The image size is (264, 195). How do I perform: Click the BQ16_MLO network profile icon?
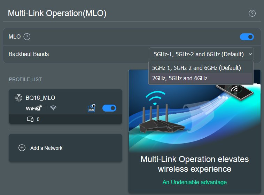pos(18,98)
